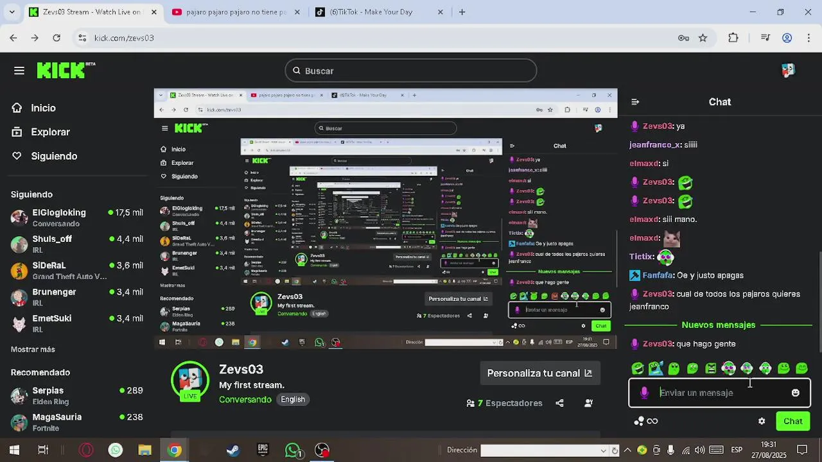Open chat settings gear

tap(762, 422)
